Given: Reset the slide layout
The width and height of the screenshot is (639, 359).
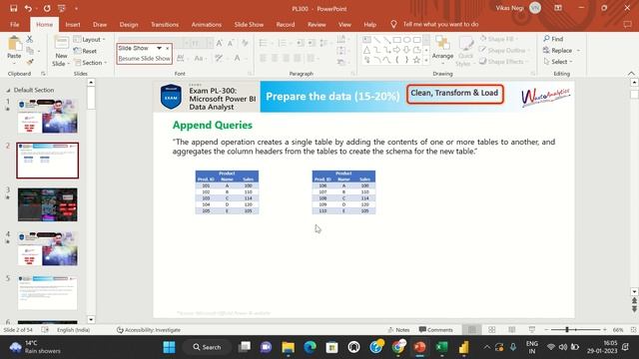Looking at the screenshot, I should click(86, 51).
